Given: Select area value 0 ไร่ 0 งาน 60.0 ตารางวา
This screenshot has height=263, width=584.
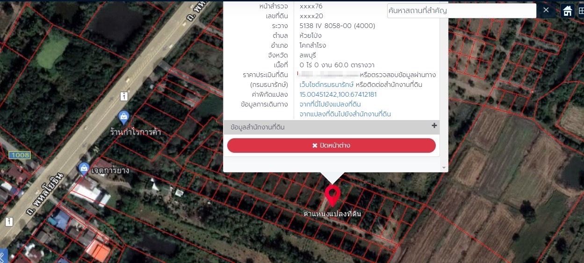Looking at the screenshot, I should click(x=337, y=65).
